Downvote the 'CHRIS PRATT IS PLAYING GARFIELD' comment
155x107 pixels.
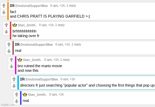4,12
